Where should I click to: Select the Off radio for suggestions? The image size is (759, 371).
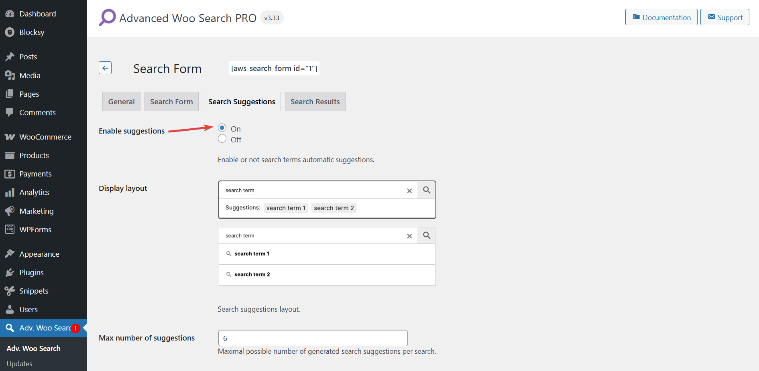[x=222, y=139]
